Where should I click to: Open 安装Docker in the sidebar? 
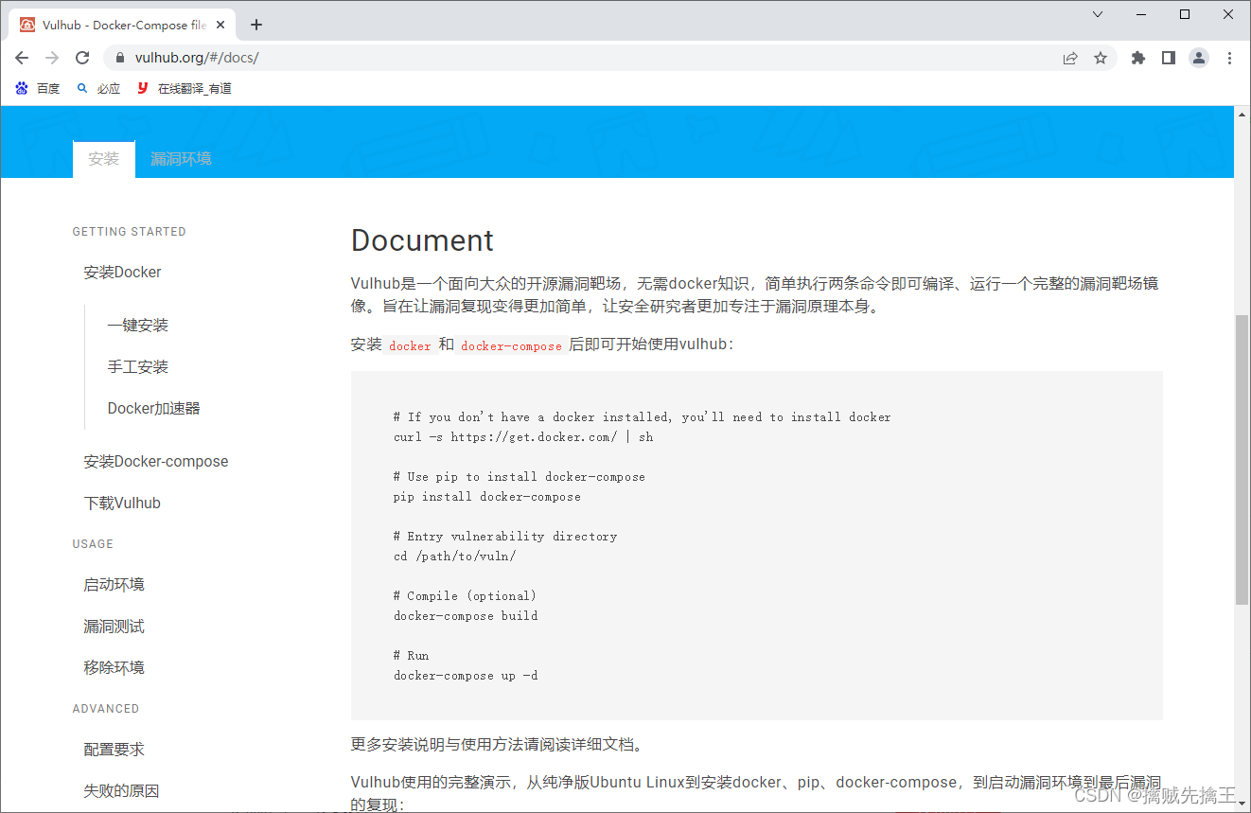pyautogui.click(x=122, y=273)
